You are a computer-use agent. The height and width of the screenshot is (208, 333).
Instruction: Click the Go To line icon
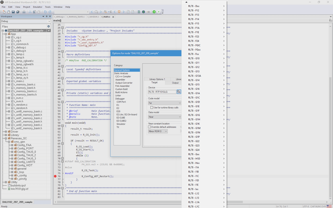[x=110, y=12]
